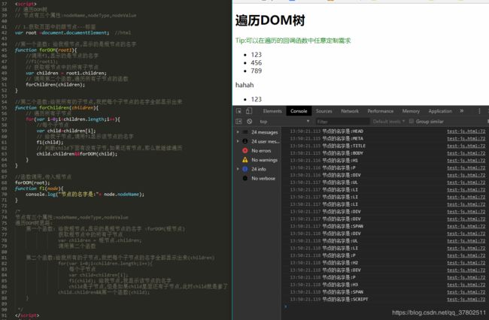Show the console sidebar toggle icon
Screen dimensions: 489x320
238,122
